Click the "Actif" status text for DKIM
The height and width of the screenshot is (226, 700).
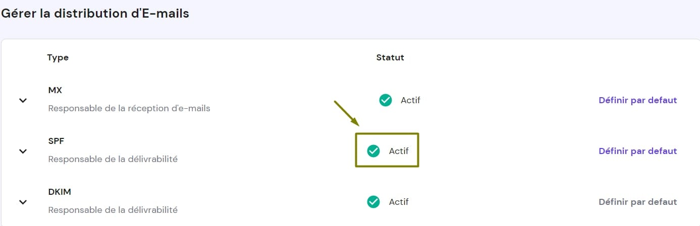pyautogui.click(x=399, y=202)
